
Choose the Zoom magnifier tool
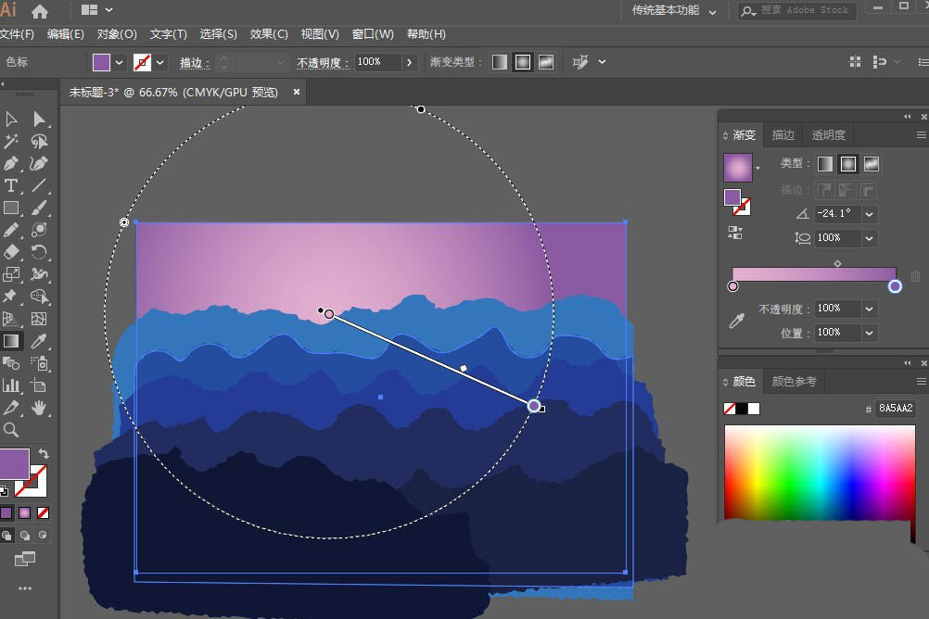tap(11, 430)
